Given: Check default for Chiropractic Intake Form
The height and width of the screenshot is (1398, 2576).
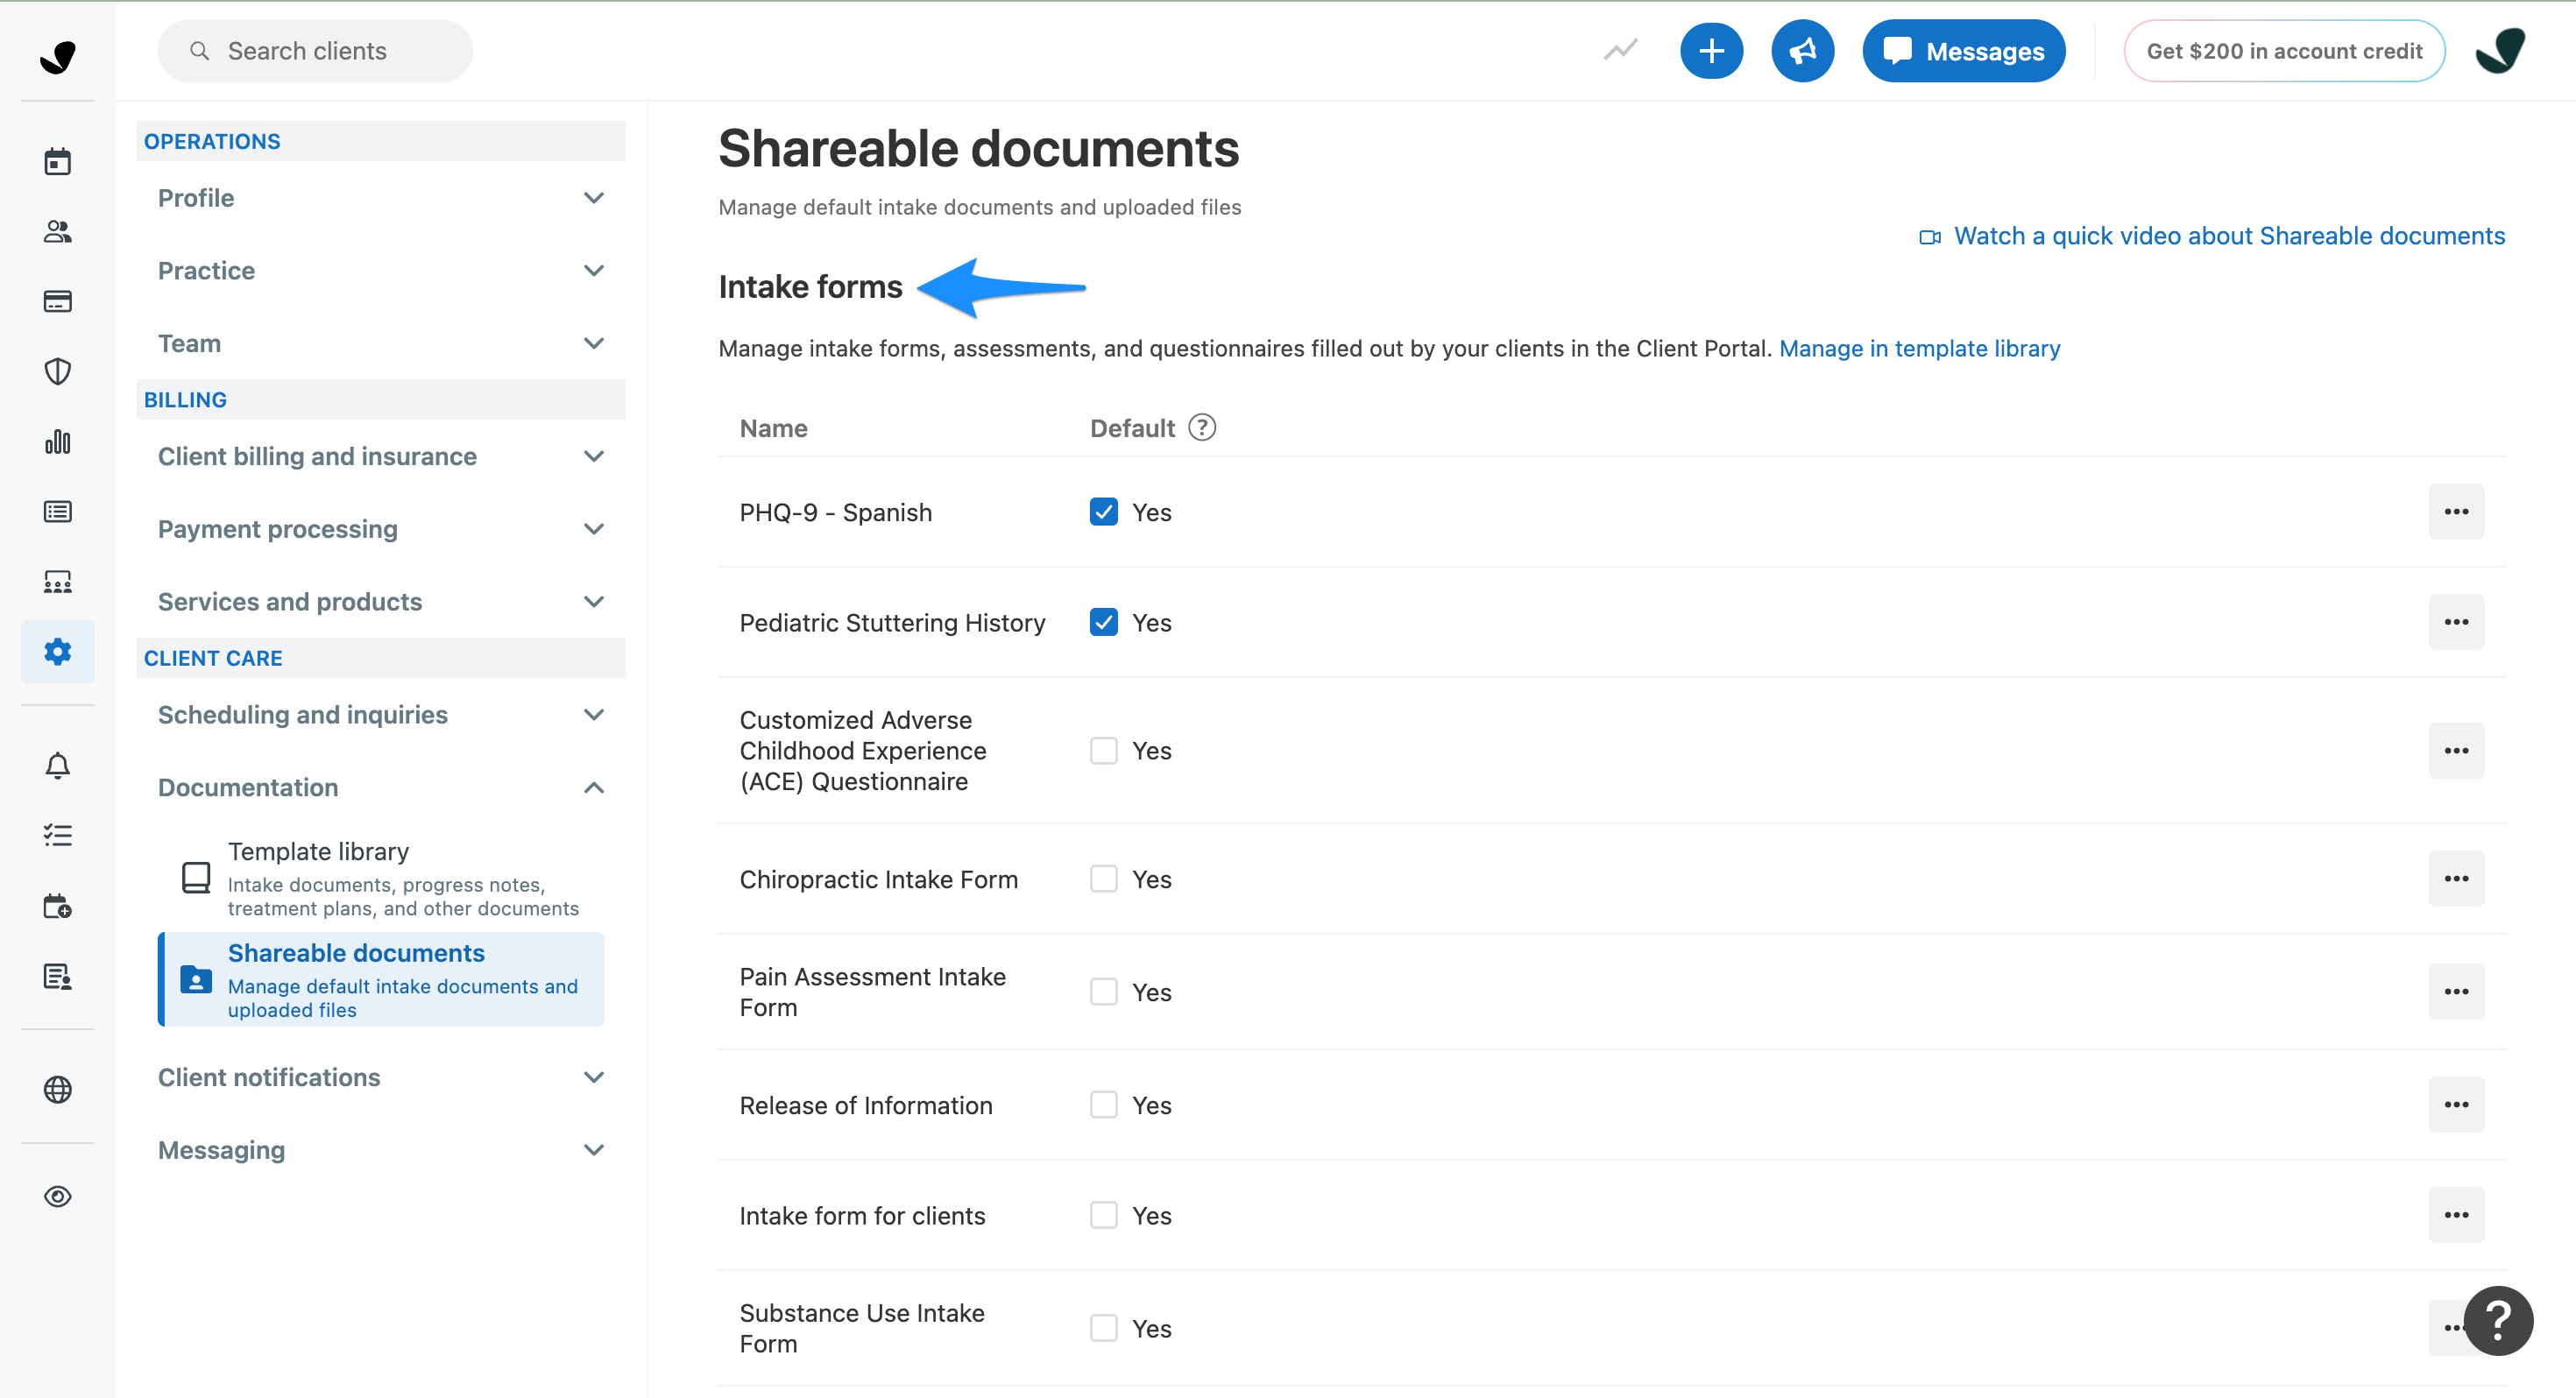Looking at the screenshot, I should (x=1103, y=879).
